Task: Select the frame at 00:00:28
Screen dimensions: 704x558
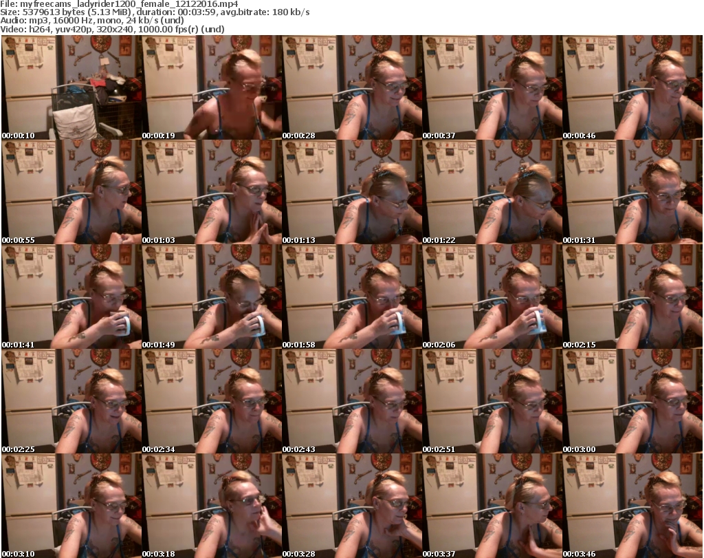Action: tap(351, 87)
